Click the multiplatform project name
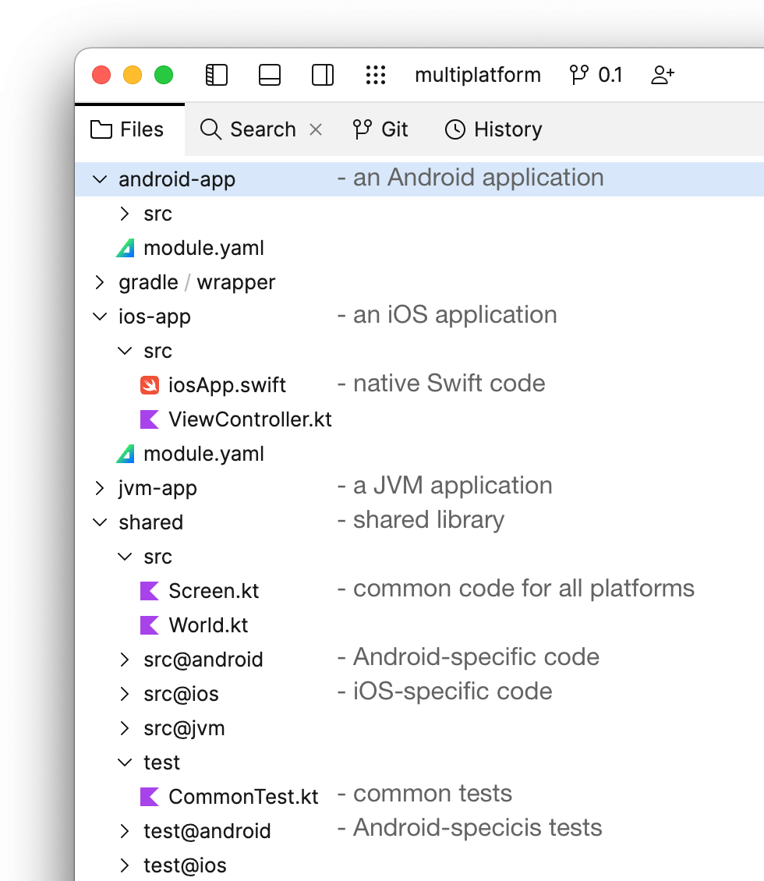Viewport: 764px width, 881px height. coord(477,75)
